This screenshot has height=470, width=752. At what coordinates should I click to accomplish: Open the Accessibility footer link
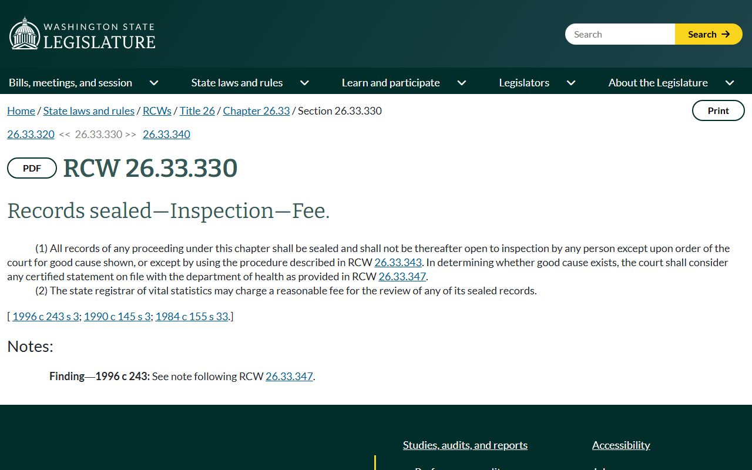[x=621, y=445]
